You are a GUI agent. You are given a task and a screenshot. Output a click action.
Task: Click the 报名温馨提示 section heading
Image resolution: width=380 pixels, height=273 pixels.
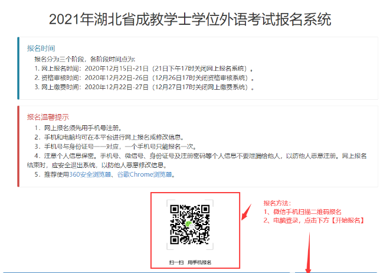click(48, 117)
